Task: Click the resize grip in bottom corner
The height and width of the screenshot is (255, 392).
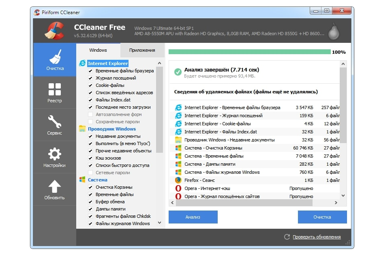Action: tap(348, 242)
